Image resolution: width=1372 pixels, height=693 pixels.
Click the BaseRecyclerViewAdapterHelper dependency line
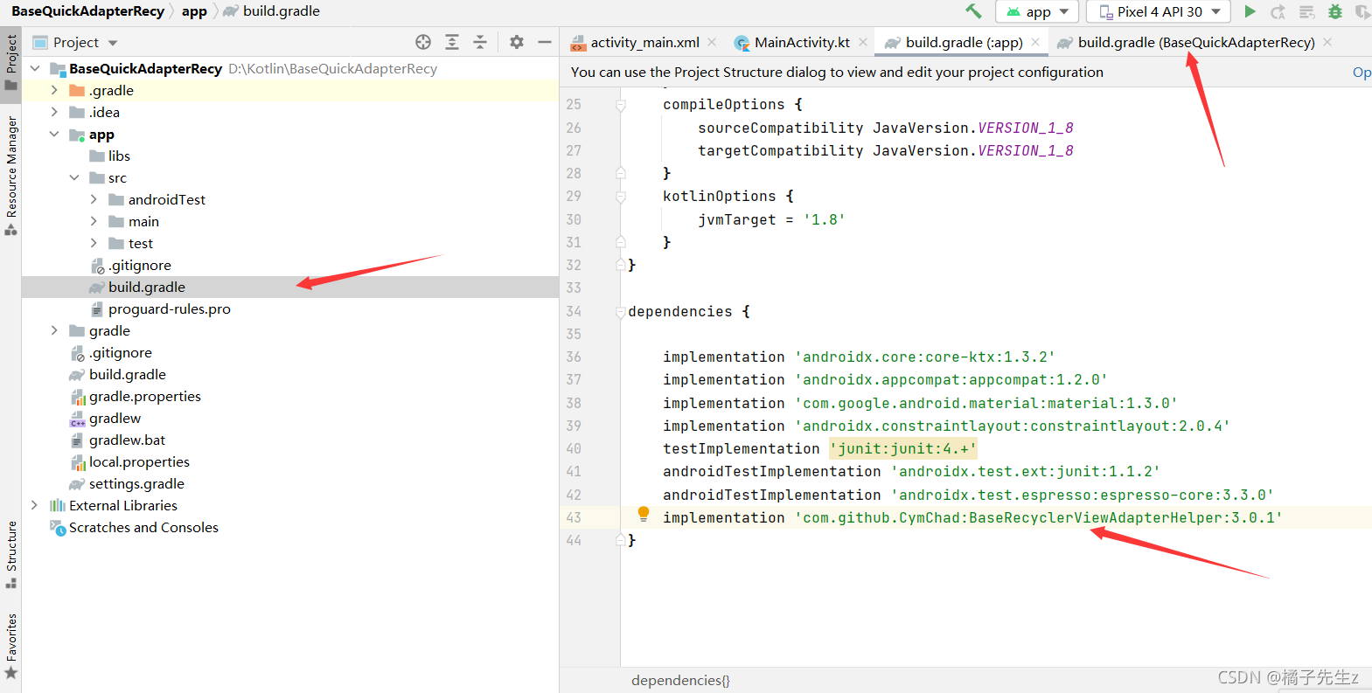(972, 517)
